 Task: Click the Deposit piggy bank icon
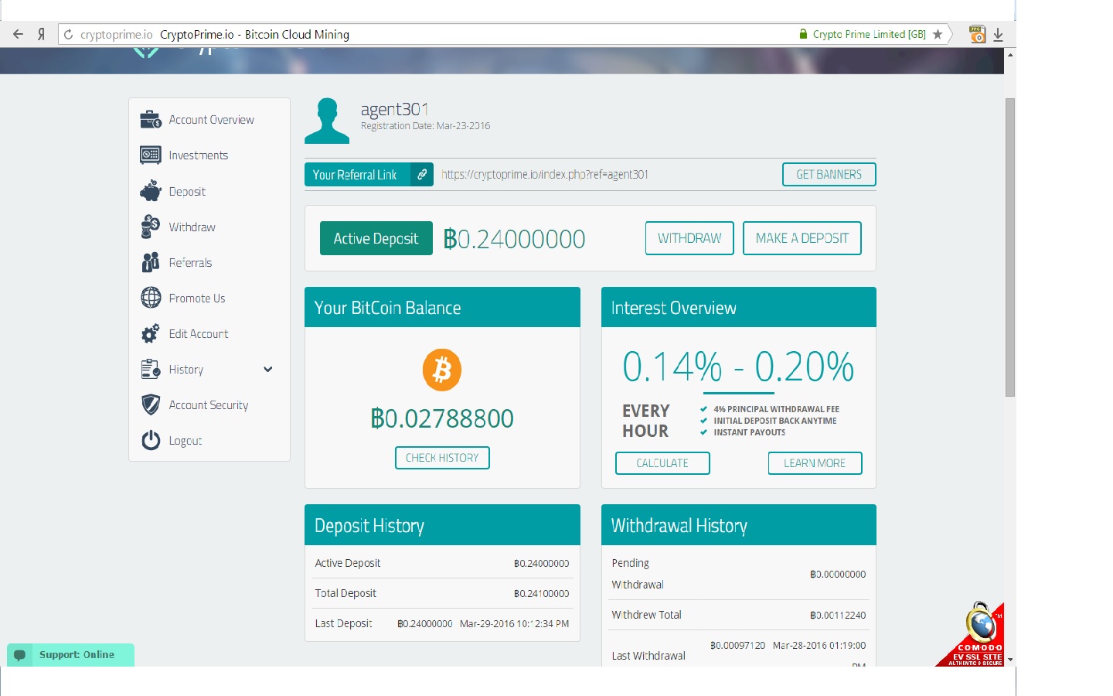click(151, 191)
